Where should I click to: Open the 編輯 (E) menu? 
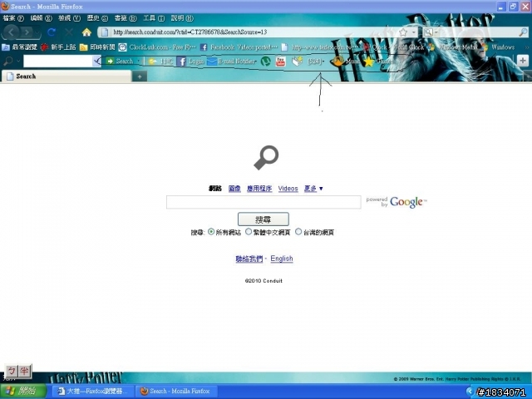(x=41, y=18)
